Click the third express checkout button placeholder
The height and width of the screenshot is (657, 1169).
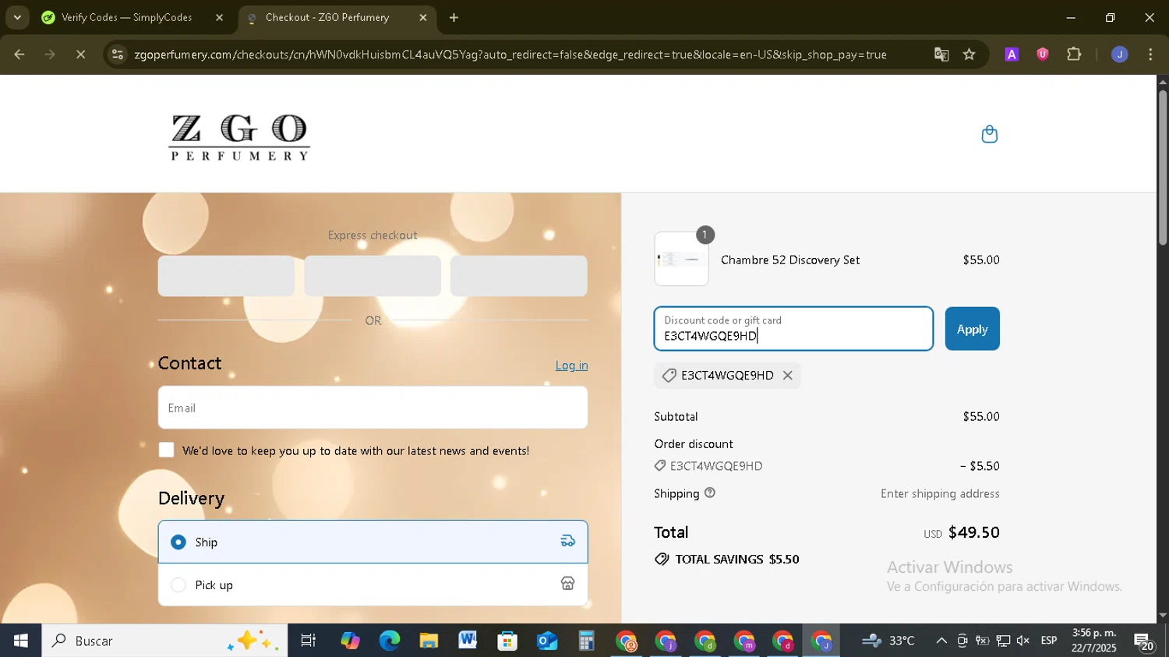click(x=519, y=276)
